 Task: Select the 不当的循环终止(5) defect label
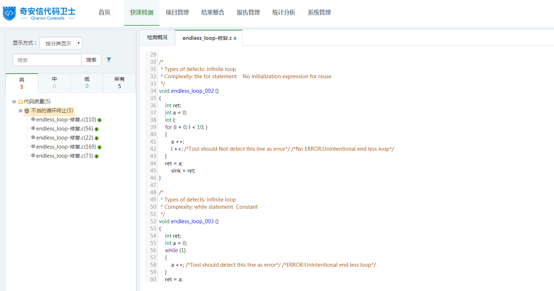click(x=52, y=111)
